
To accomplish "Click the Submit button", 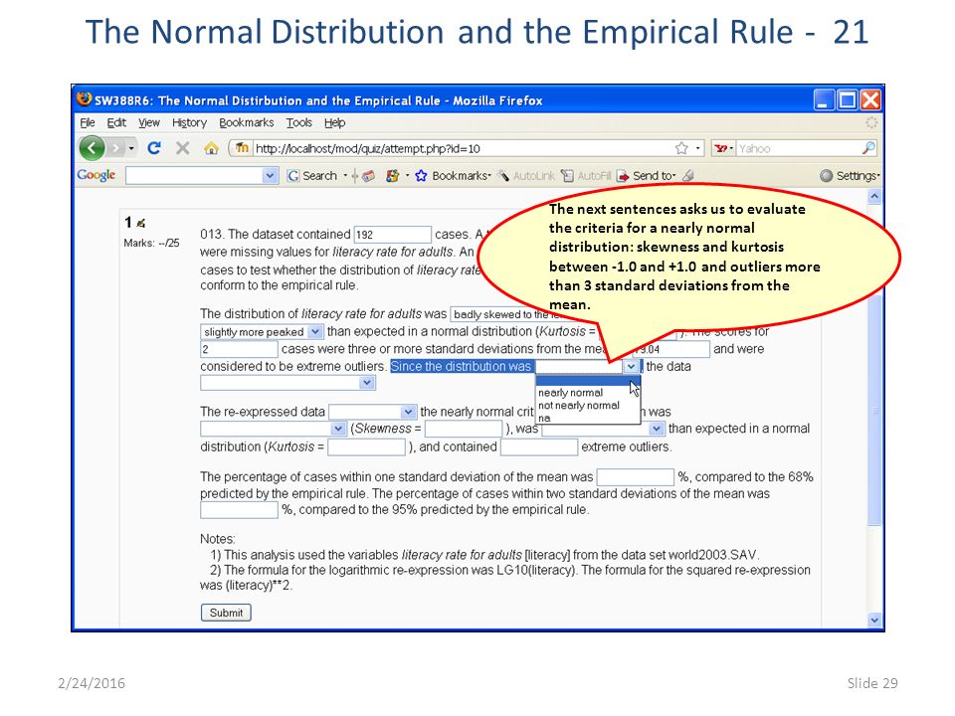I will tap(226, 613).
